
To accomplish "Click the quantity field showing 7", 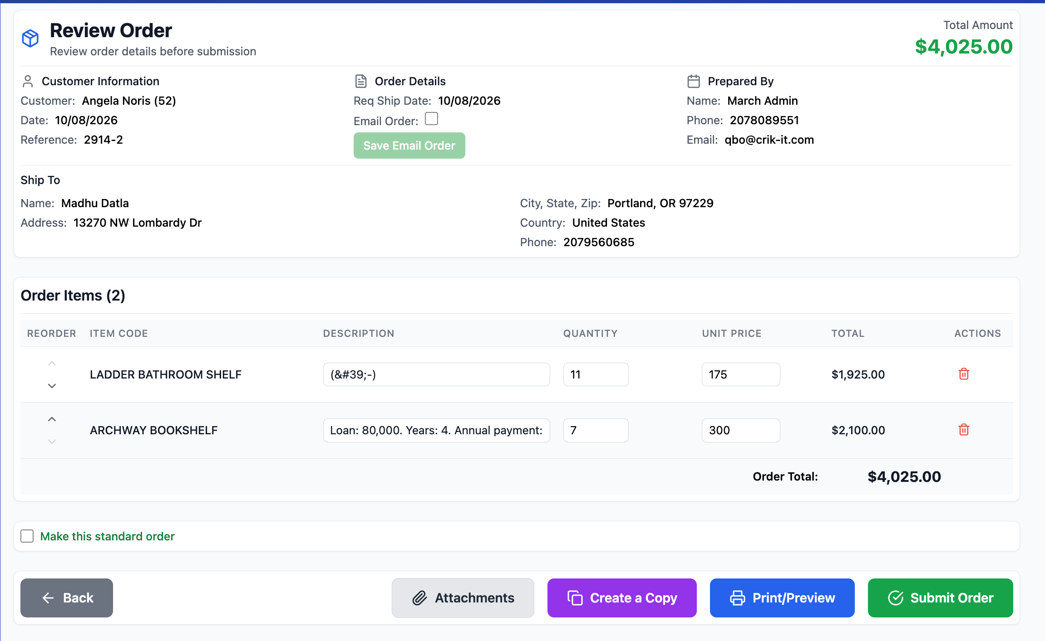I will pyautogui.click(x=596, y=430).
